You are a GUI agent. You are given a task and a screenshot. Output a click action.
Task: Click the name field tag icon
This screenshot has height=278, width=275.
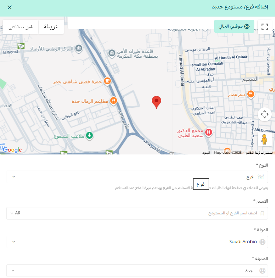pos(262,213)
